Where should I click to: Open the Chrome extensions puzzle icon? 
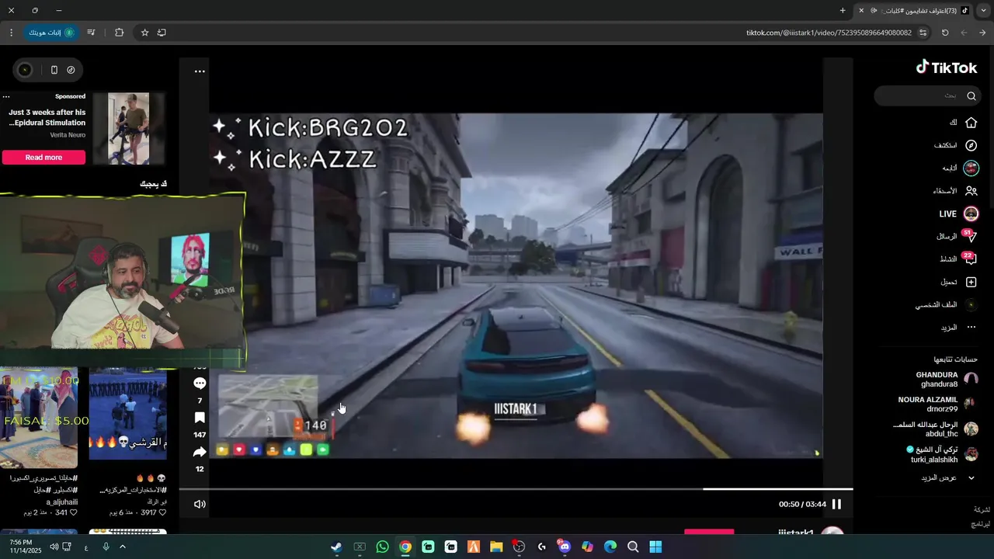point(119,33)
